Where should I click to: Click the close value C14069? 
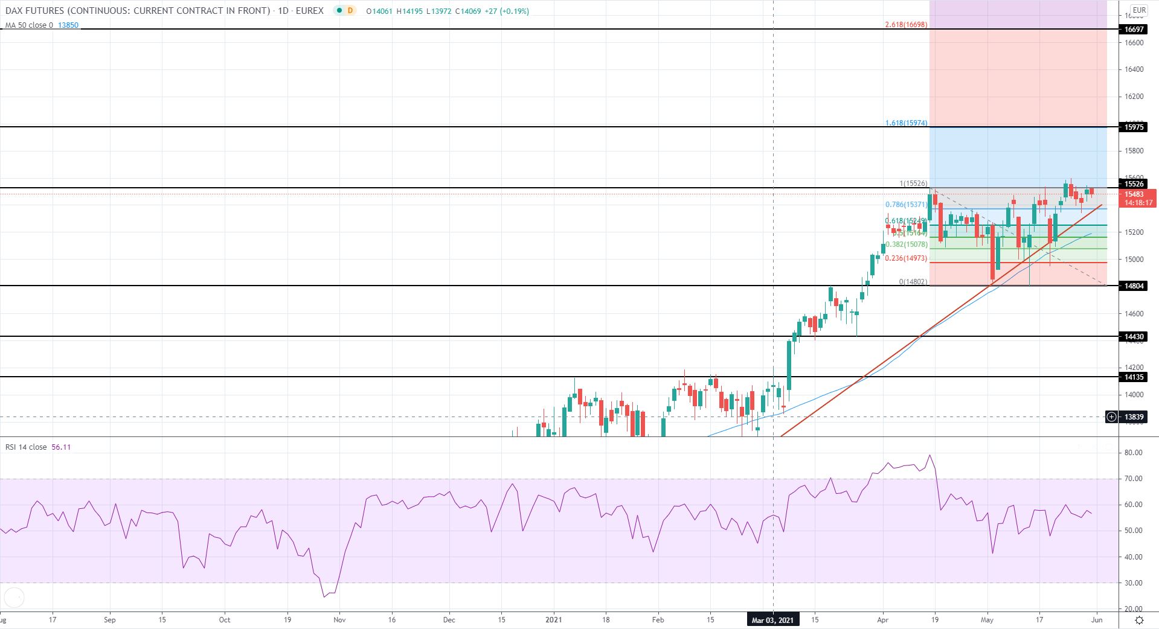(468, 11)
